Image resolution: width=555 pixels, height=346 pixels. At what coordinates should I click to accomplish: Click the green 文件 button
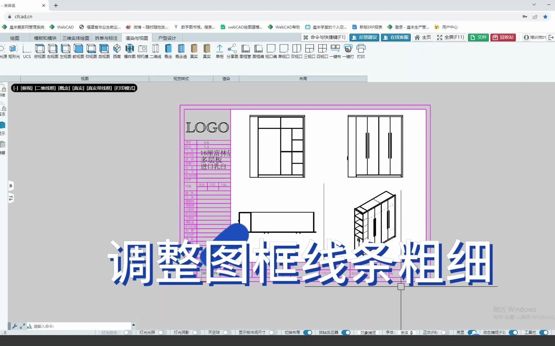[x=478, y=37]
